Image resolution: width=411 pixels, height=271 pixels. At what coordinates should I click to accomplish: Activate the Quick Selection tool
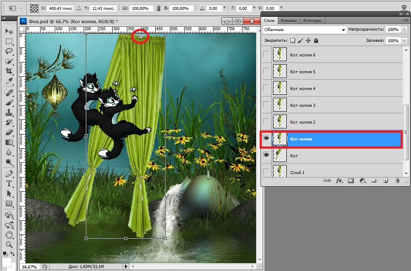point(9,61)
